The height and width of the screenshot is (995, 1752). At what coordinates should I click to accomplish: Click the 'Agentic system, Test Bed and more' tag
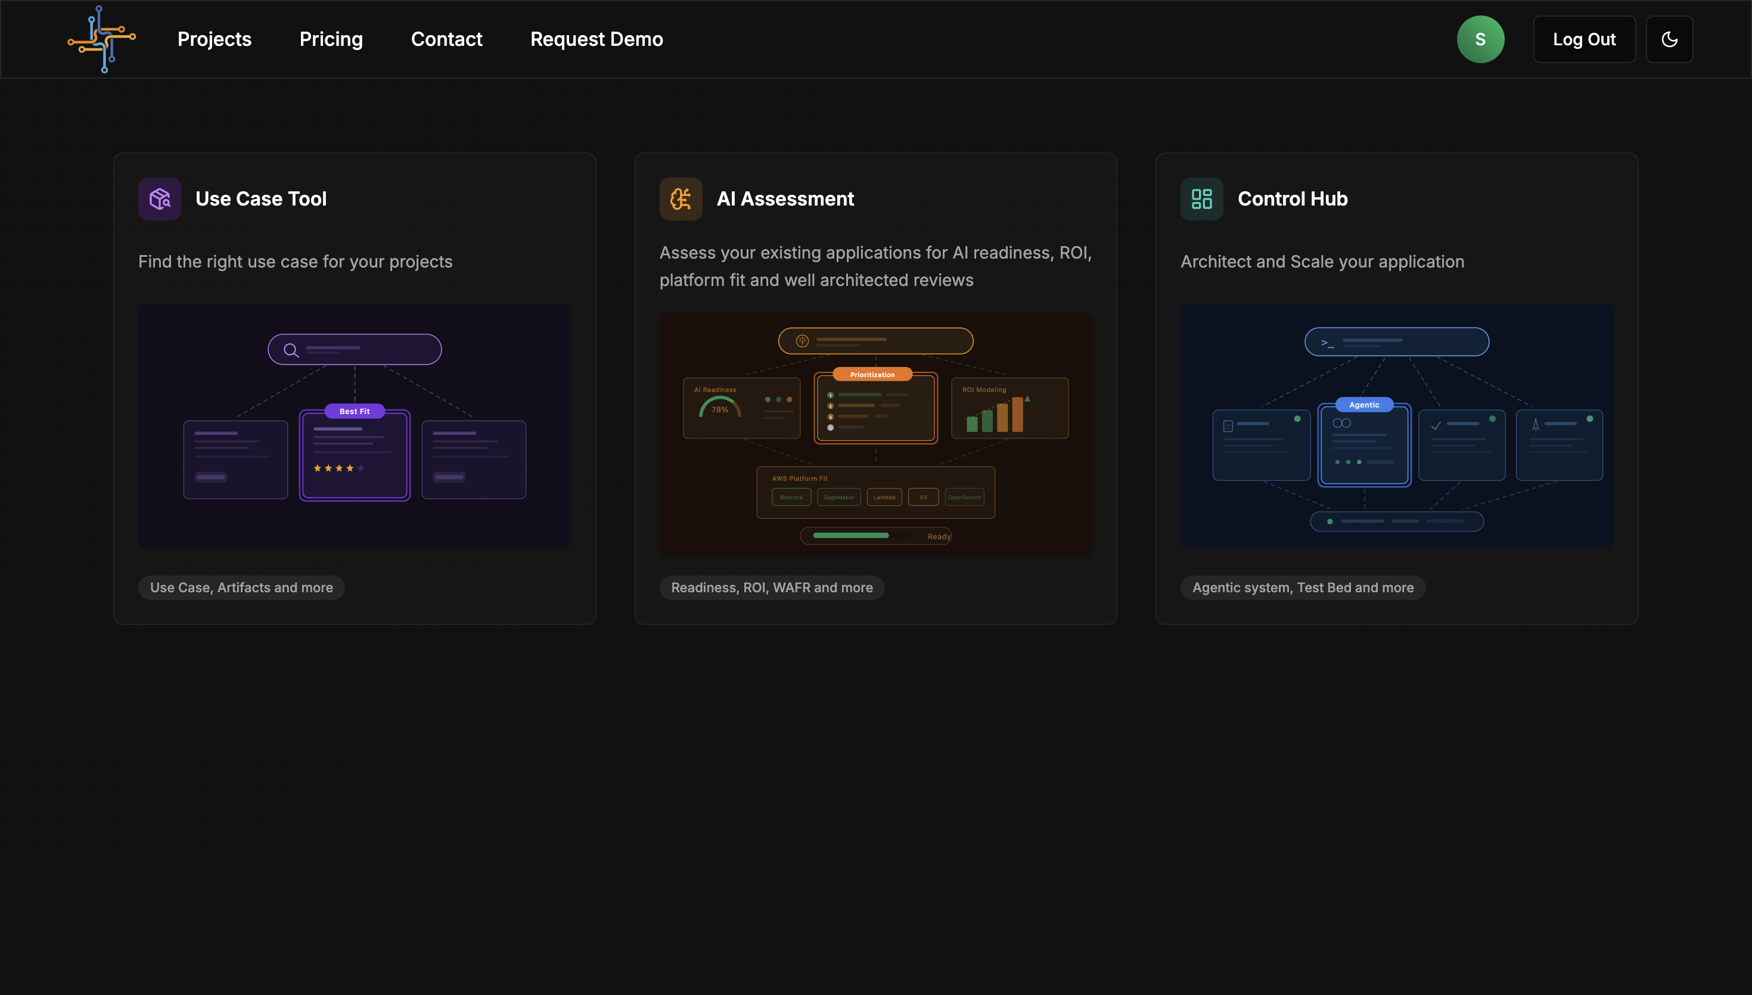tap(1303, 587)
